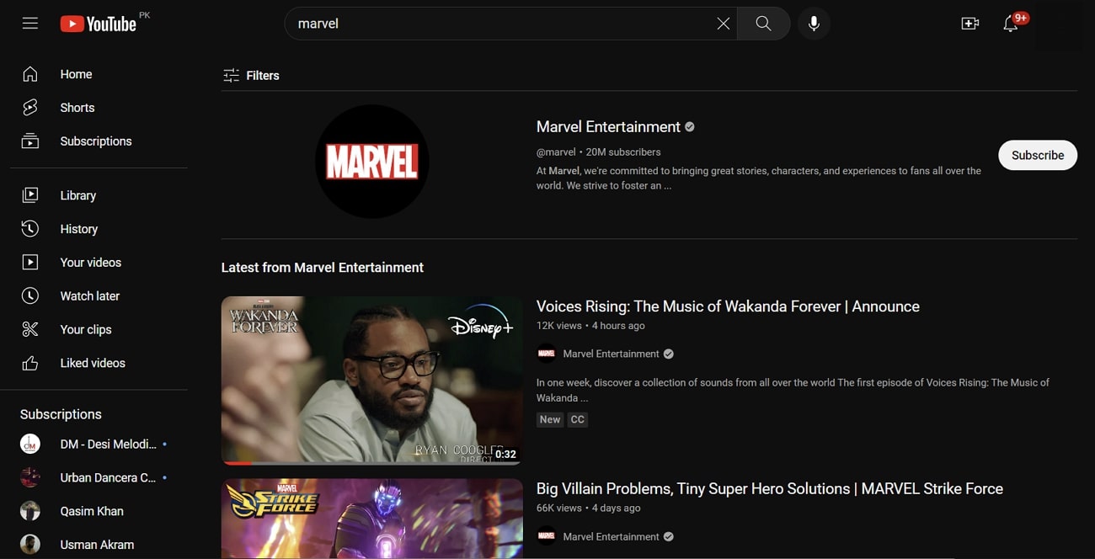Click the Library icon in sidebar
Image resolution: width=1095 pixels, height=559 pixels.
click(x=30, y=195)
